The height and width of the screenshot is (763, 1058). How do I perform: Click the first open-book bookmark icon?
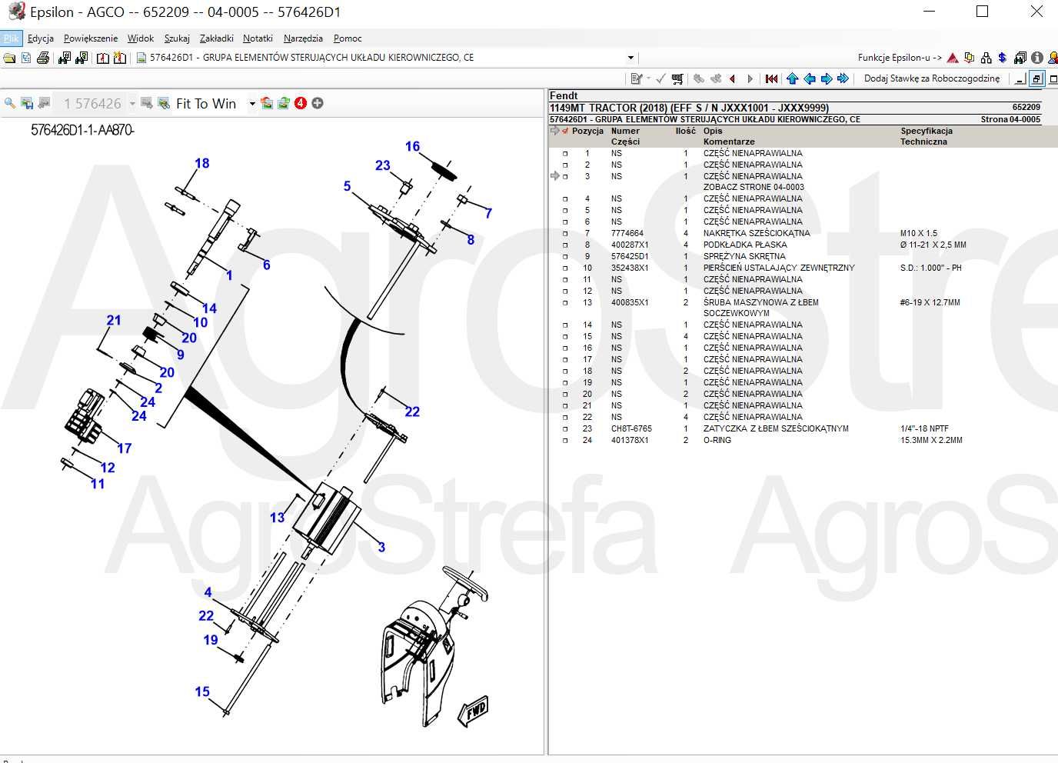[x=103, y=58]
